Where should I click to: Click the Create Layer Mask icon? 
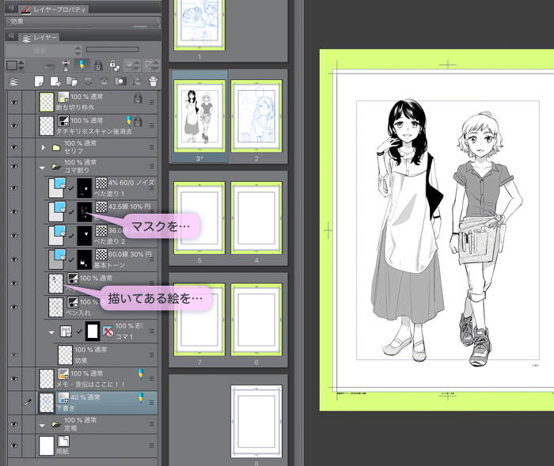[x=120, y=81]
